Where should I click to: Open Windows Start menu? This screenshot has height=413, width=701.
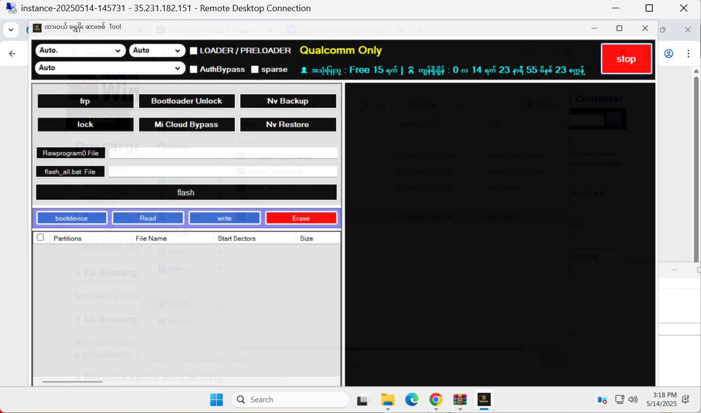click(216, 399)
